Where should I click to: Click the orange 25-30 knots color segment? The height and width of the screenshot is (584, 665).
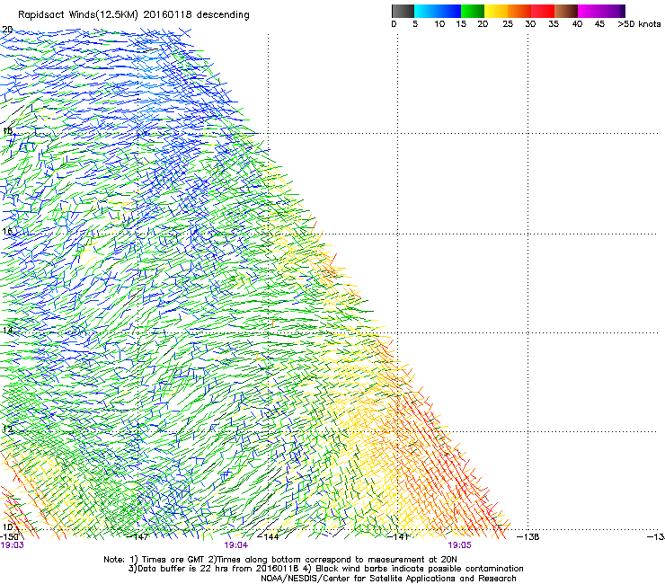[x=519, y=11]
